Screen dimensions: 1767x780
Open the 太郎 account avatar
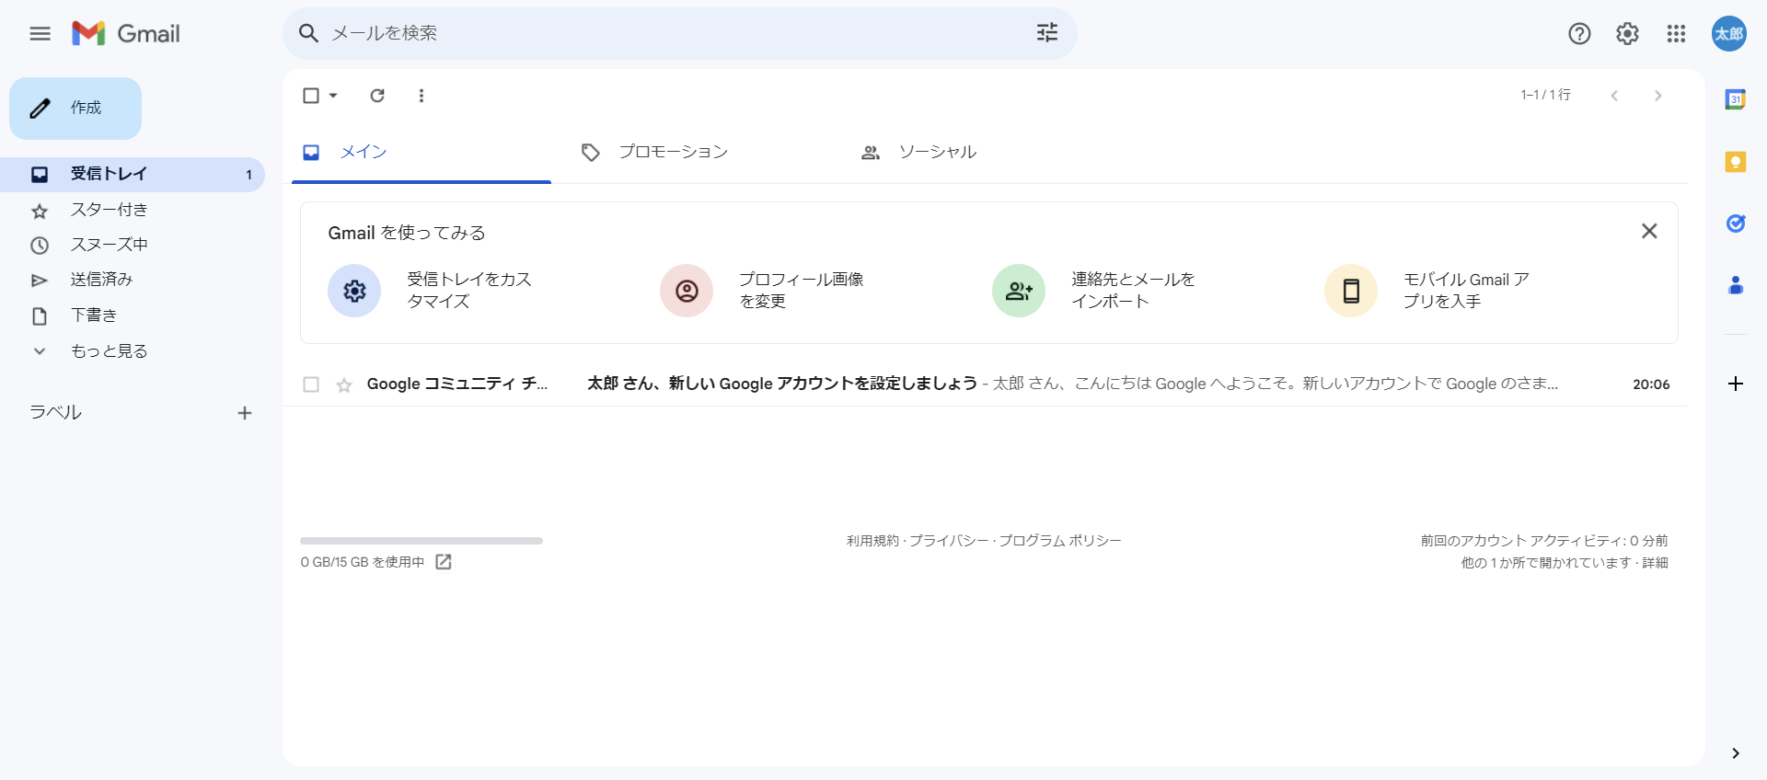[1728, 34]
